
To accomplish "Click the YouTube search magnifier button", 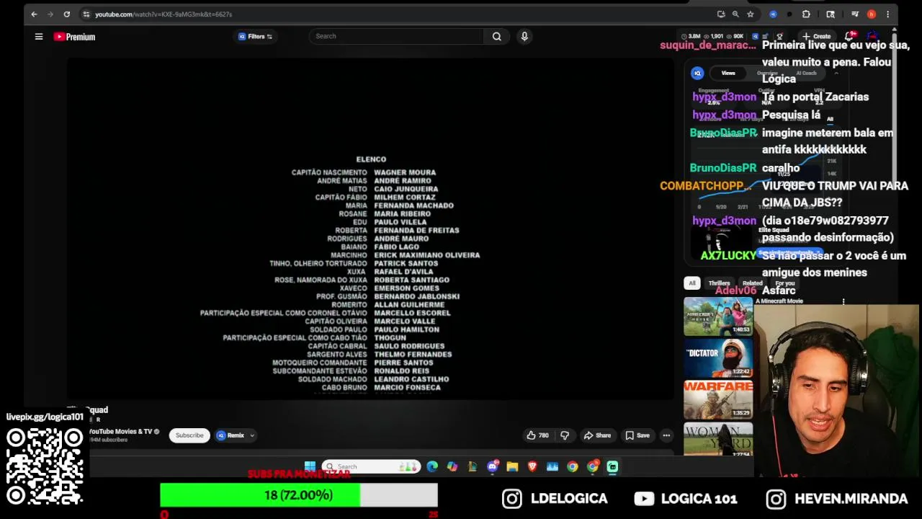I will pos(497,36).
